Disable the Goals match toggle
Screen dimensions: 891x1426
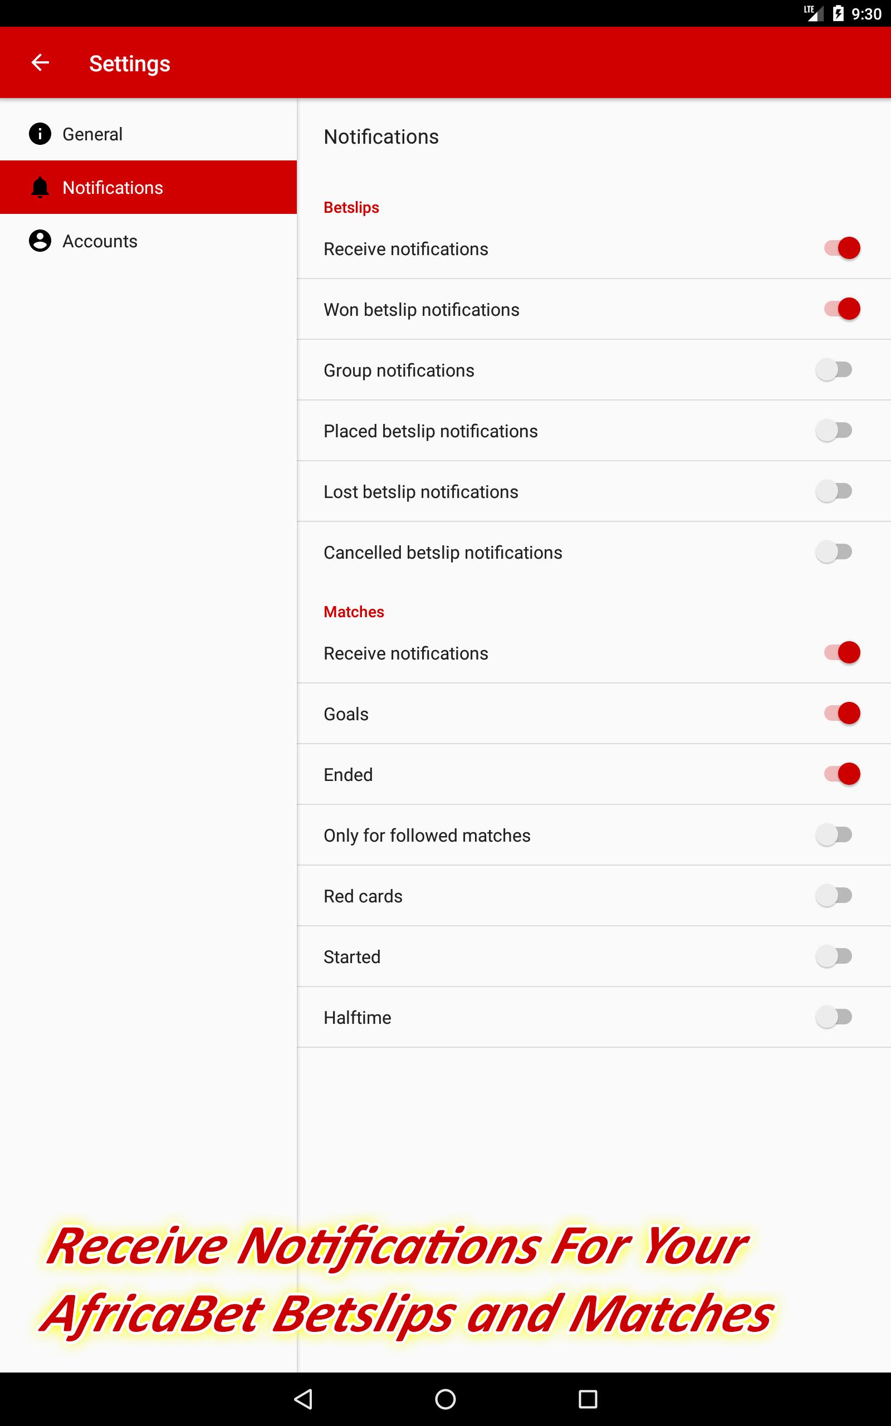coord(841,714)
